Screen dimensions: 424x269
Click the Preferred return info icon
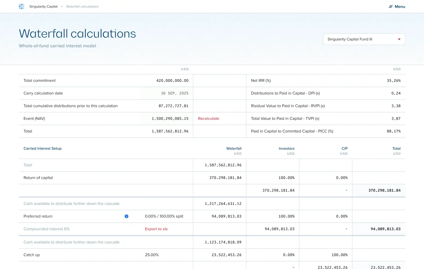pos(126,216)
